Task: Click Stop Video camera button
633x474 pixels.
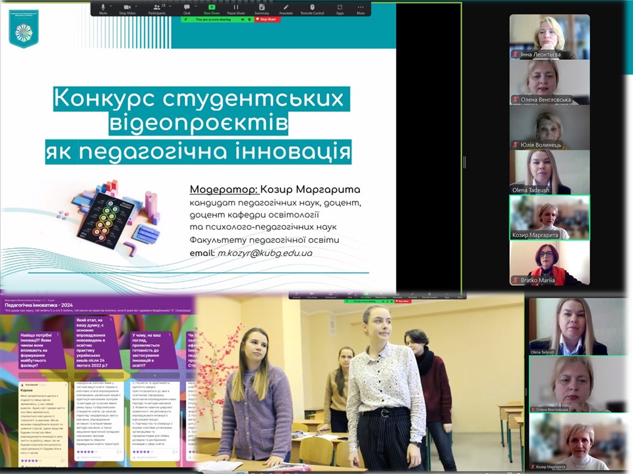Action: [x=125, y=8]
